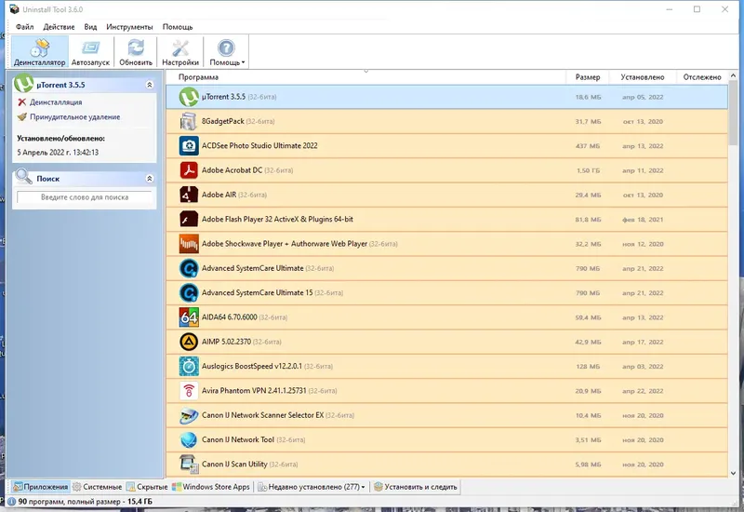This screenshot has width=744, height=512.
Task: Open the Вид menu
Action: click(90, 27)
